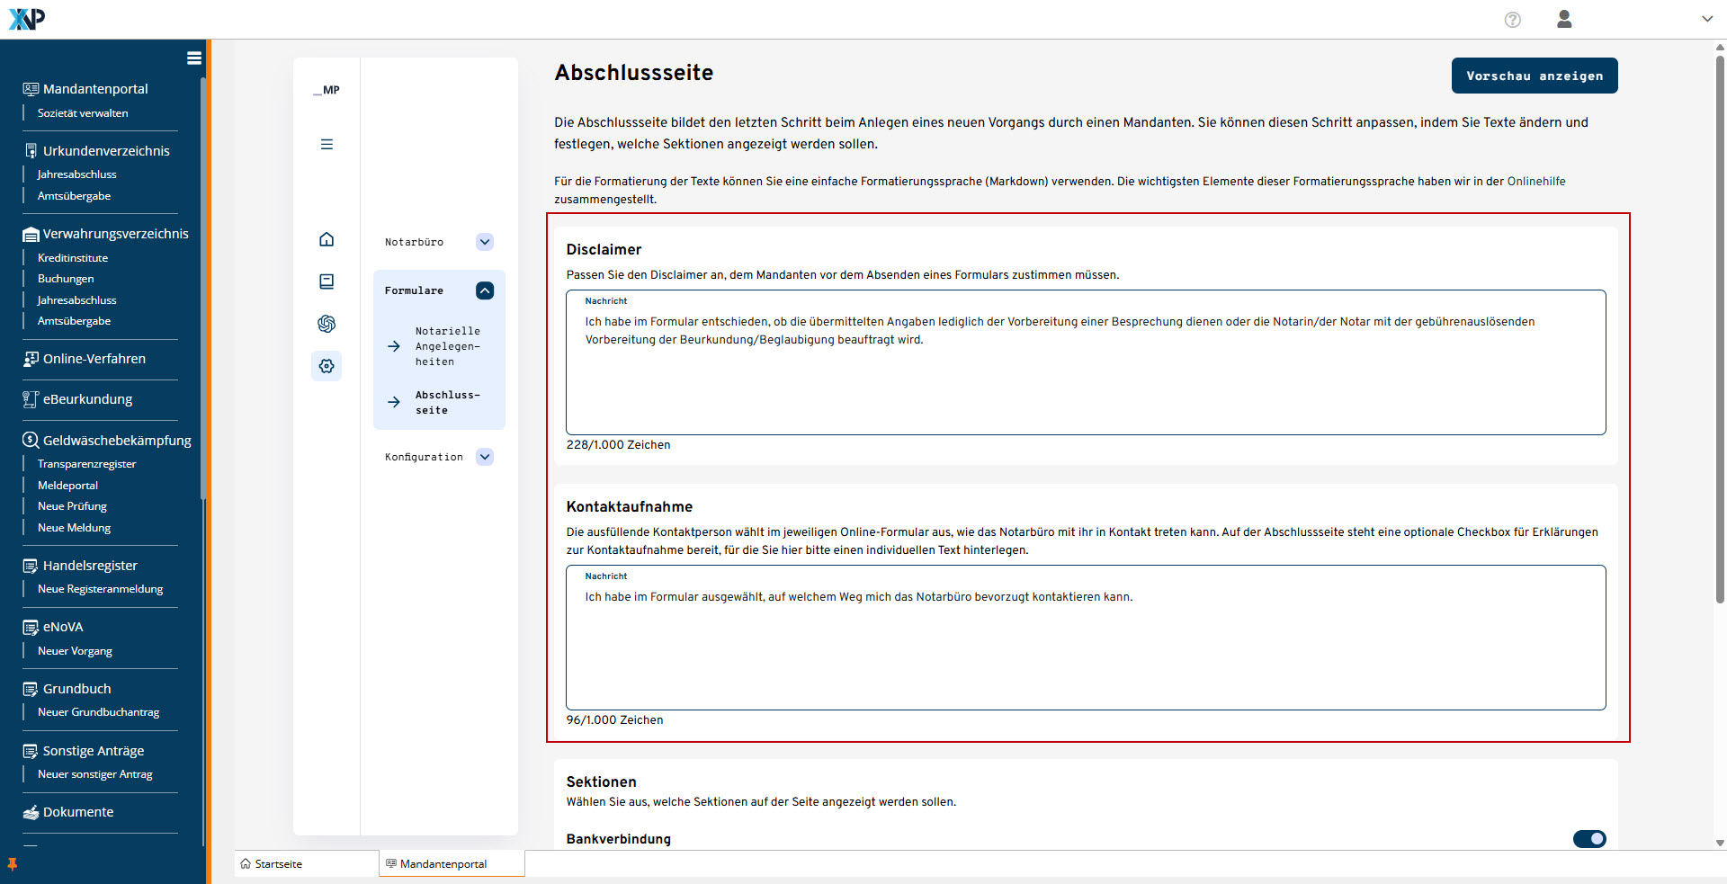The image size is (1727, 884).
Task: Open Neue Meldung in the sidebar
Action: click(74, 528)
